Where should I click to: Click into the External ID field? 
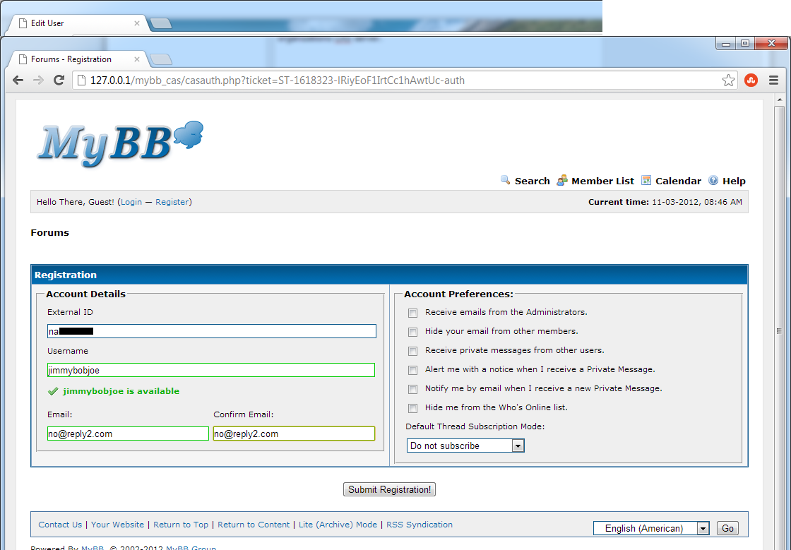[212, 331]
